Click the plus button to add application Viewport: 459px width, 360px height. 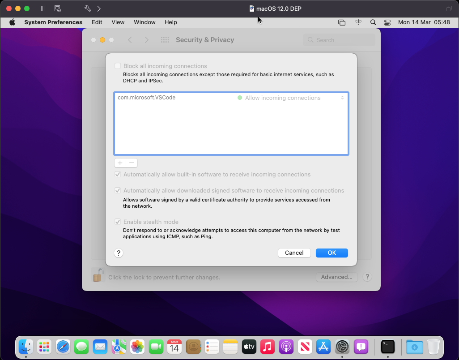pos(120,163)
